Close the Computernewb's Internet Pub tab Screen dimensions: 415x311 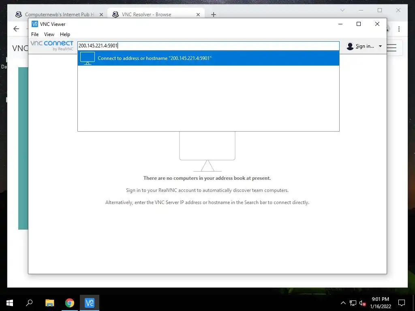pos(101,15)
